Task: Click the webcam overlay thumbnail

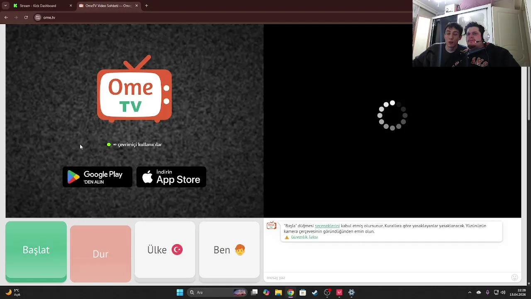Action: click(472, 33)
